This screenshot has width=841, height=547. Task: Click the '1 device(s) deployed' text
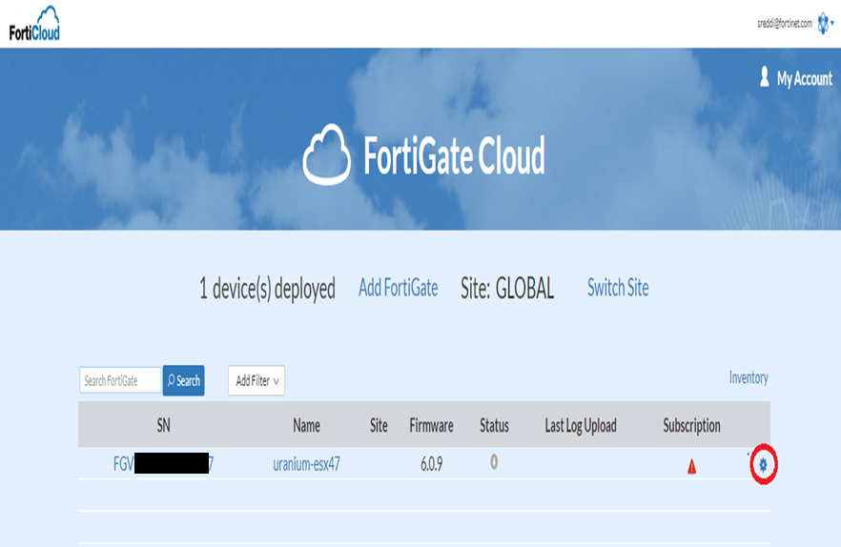(x=267, y=289)
